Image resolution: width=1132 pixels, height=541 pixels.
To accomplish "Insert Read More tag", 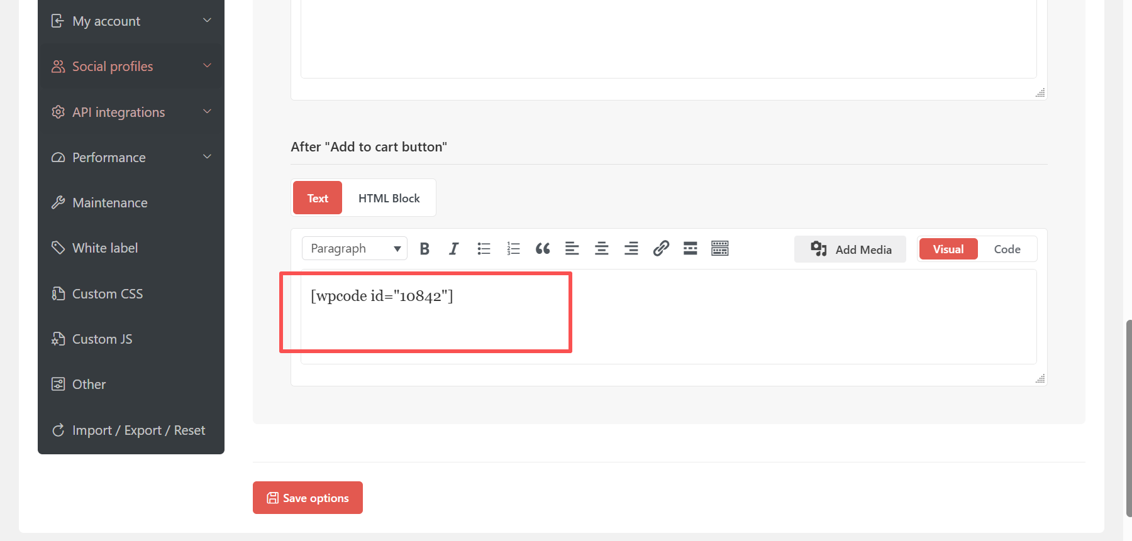I will tap(690, 249).
